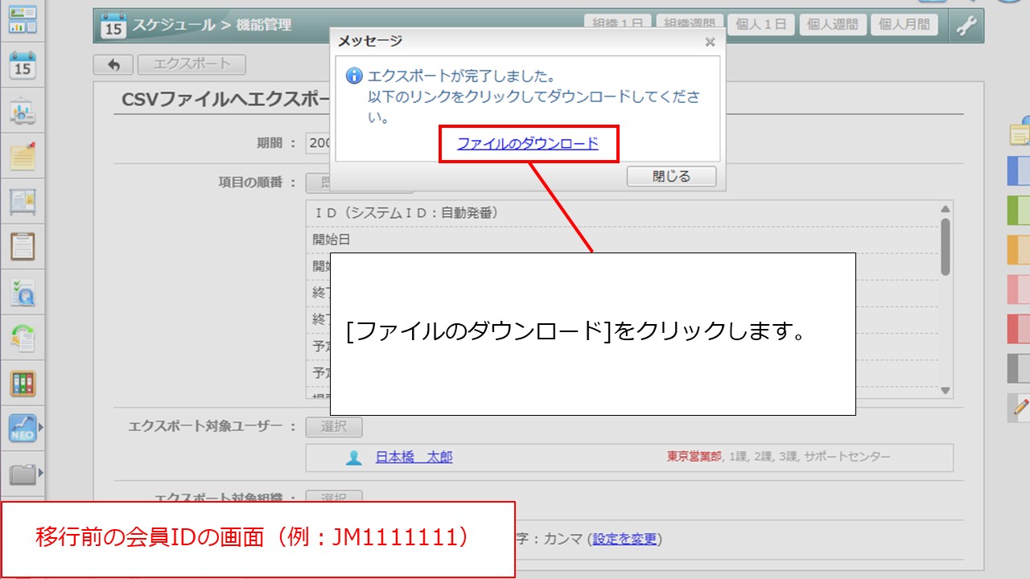The height and width of the screenshot is (579, 1030).
Task: Click the schedule calendar icon in header
Action: pyautogui.click(x=113, y=25)
